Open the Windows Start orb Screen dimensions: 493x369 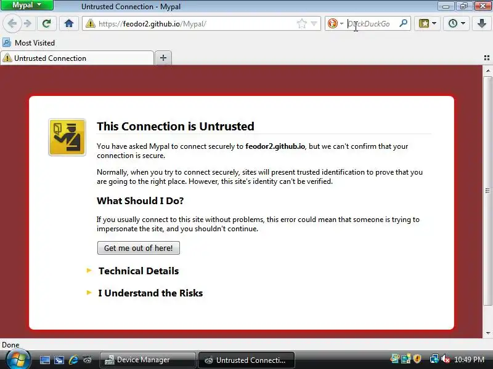pyautogui.click(x=18, y=359)
